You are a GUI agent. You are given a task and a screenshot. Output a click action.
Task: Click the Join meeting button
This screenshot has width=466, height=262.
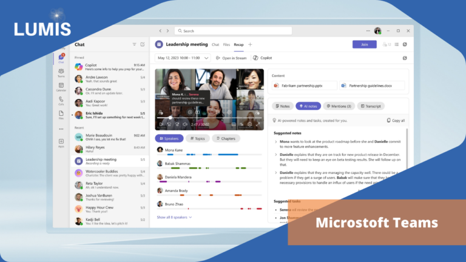364,44
